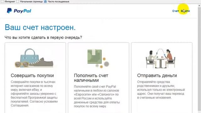This screenshot has width=201, height=113.
Task: Click the description starting Отправляйте средства родственникам
Action: coord(161,89)
